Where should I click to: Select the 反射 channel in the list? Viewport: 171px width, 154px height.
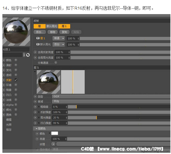click(x=9, y=80)
